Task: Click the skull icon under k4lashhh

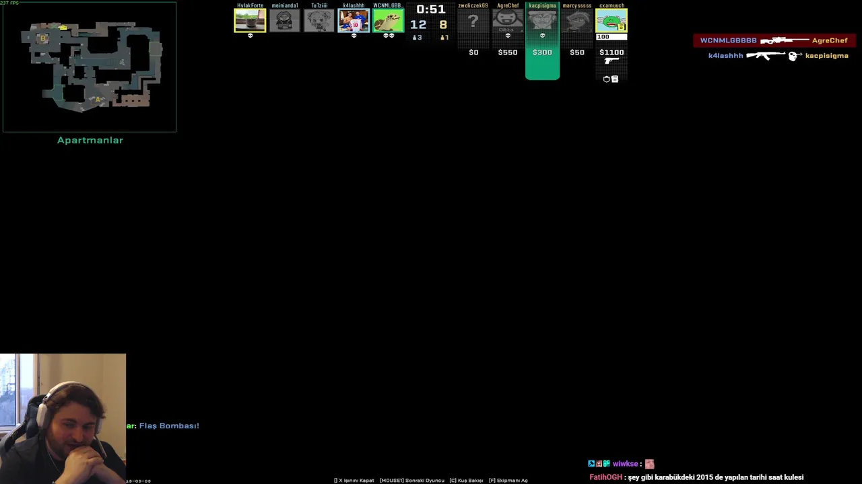Action: tap(354, 36)
